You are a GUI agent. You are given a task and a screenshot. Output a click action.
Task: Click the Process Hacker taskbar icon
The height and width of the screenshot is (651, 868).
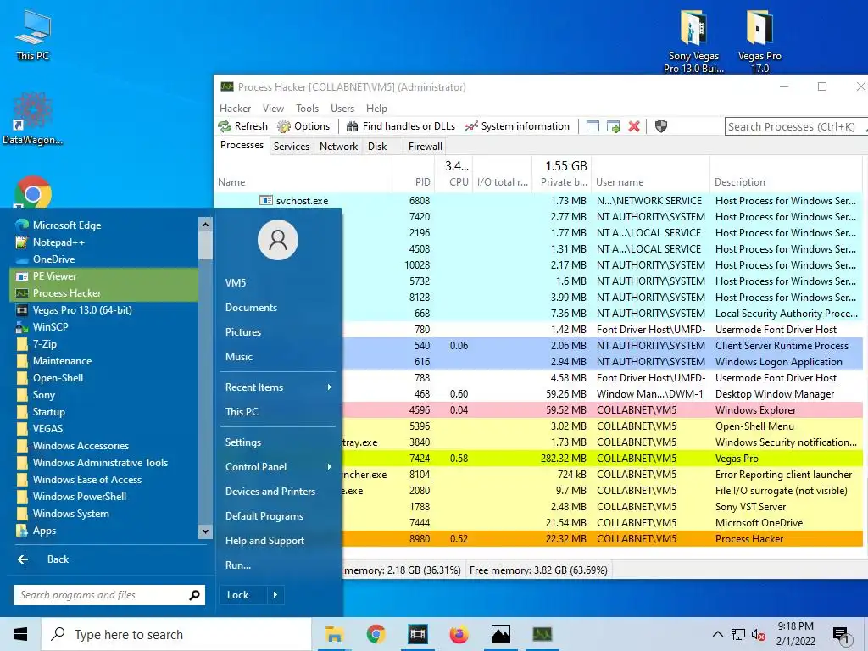tap(542, 634)
